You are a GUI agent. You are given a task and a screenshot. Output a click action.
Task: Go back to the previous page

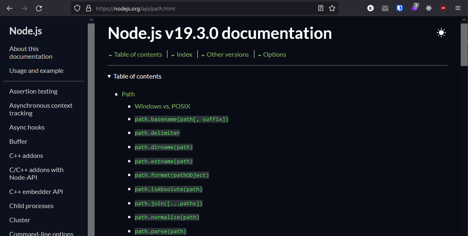click(x=10, y=9)
